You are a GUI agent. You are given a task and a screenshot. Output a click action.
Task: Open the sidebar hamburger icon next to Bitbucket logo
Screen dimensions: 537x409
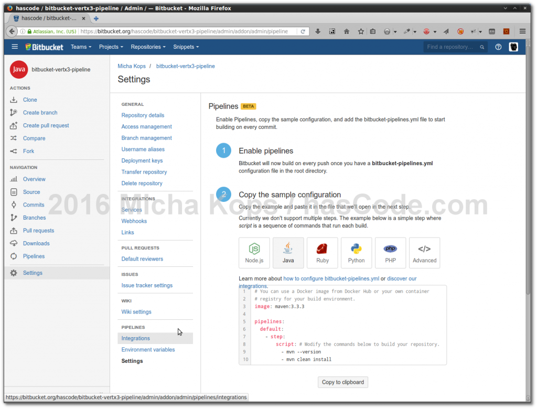[x=15, y=47]
